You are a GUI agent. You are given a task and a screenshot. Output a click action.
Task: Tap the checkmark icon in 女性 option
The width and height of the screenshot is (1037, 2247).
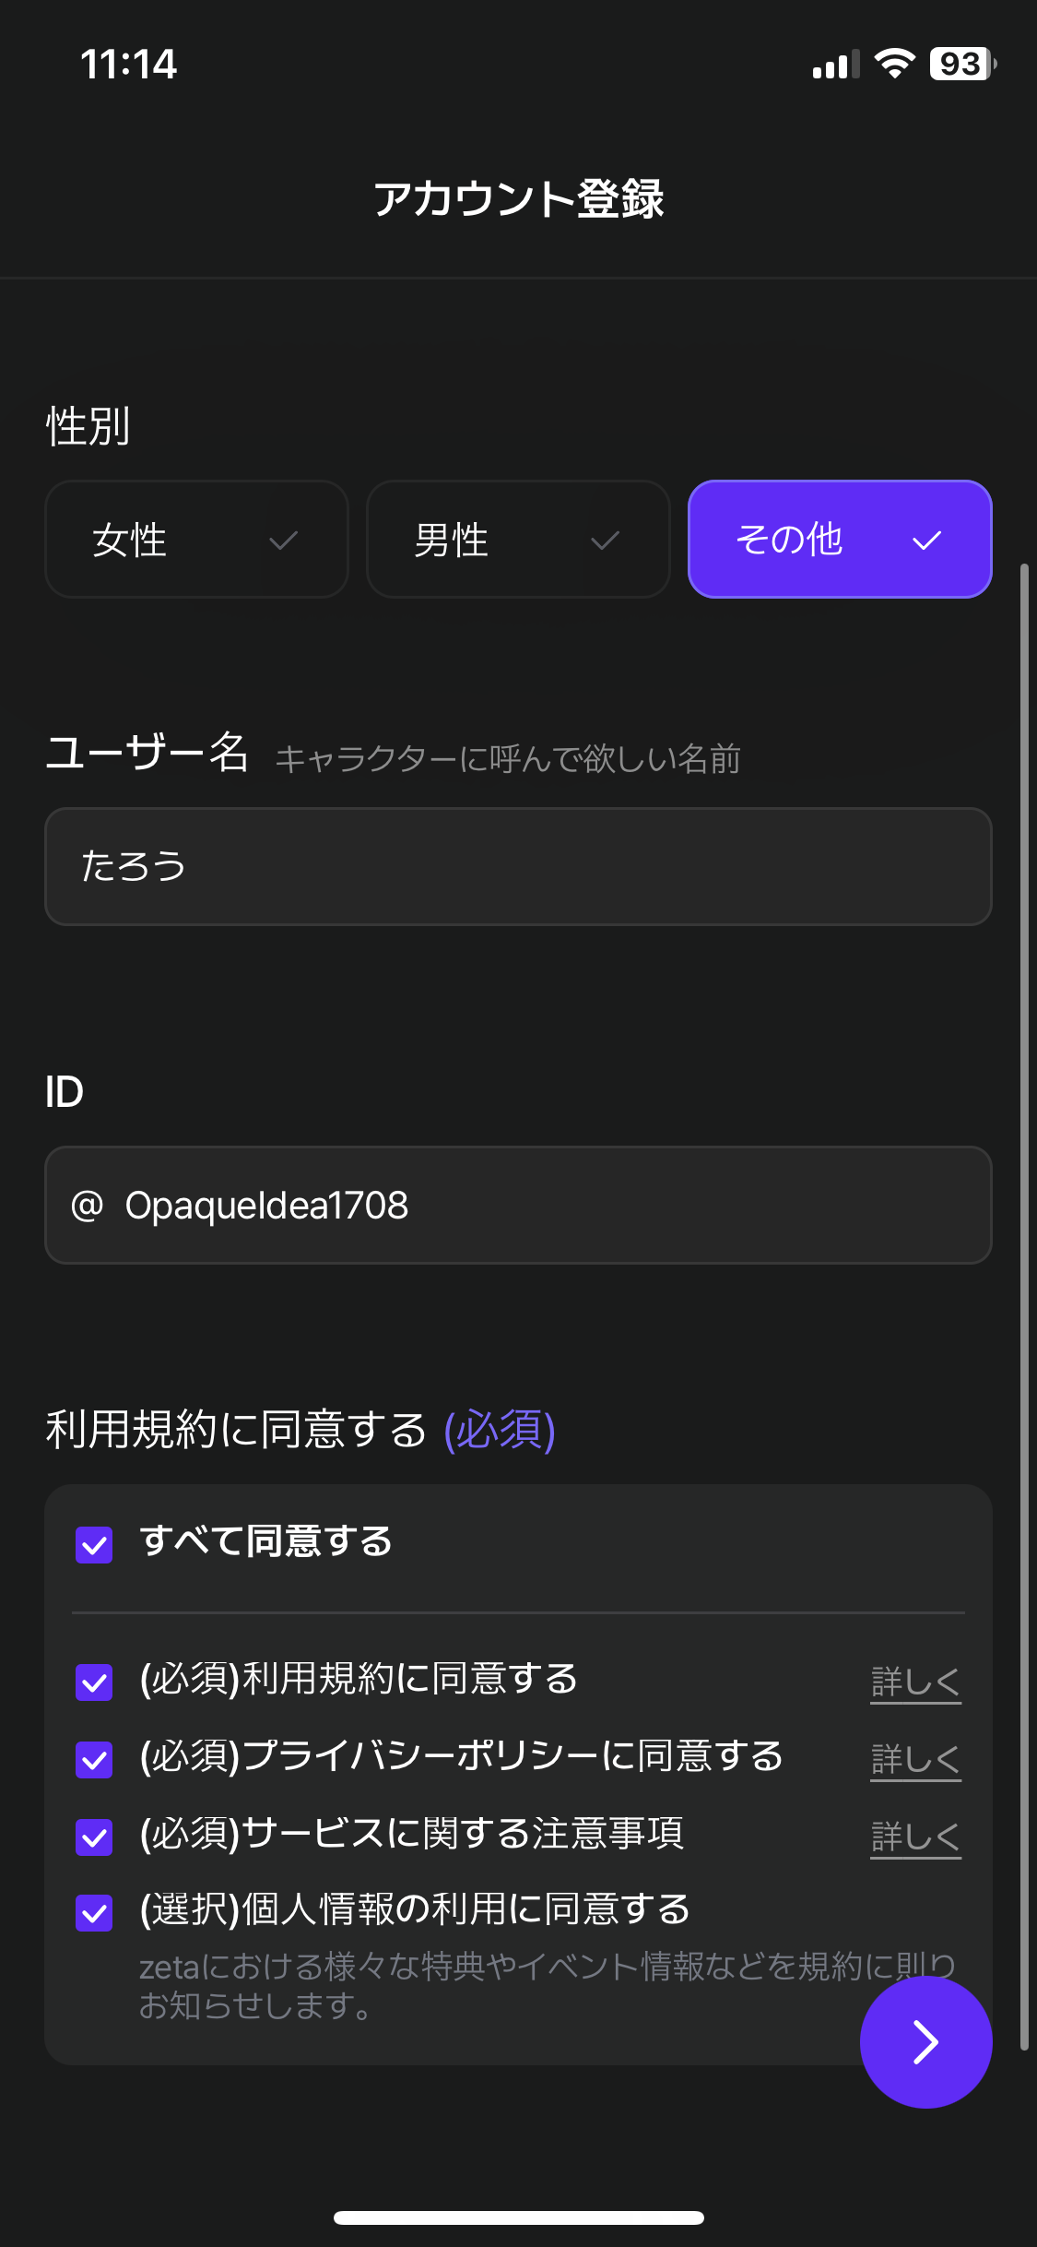[x=283, y=541]
